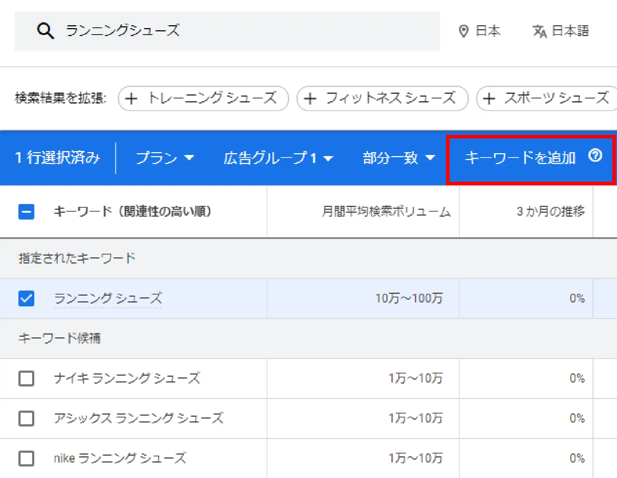The image size is (617, 478).
Task: Select the 日本 location setting
Action: [480, 31]
